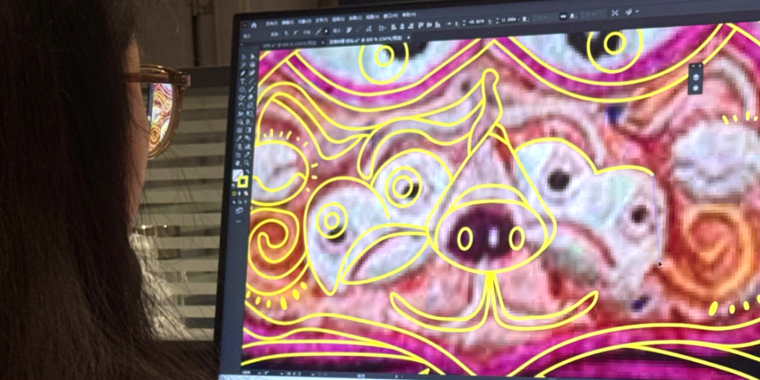Choose the Type tool
Image resolution: width=760 pixels, height=380 pixels.
pos(242,82)
